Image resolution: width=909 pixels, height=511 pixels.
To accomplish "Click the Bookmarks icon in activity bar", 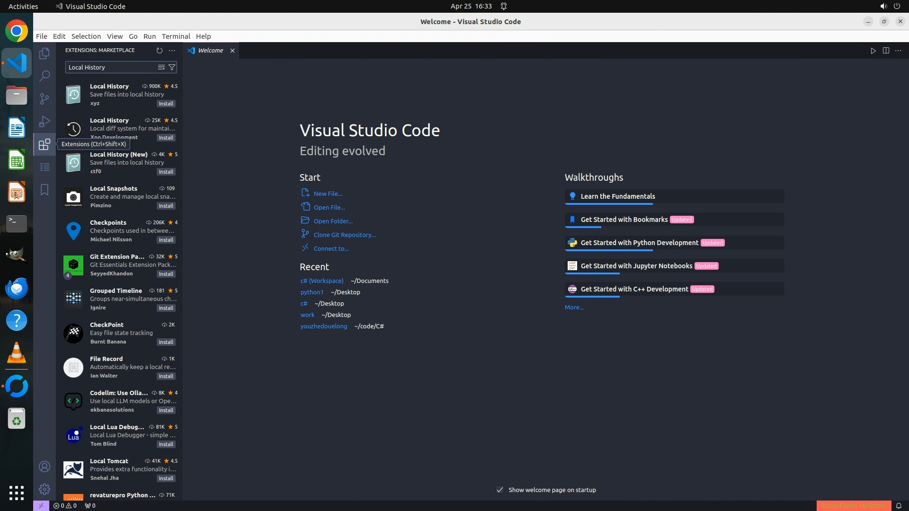I will [x=45, y=190].
